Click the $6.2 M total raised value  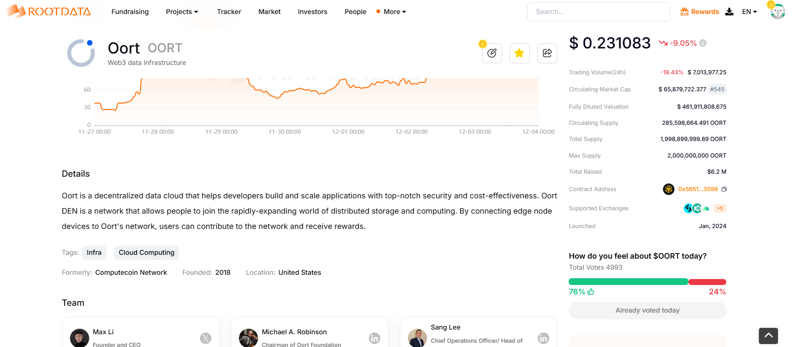point(716,172)
